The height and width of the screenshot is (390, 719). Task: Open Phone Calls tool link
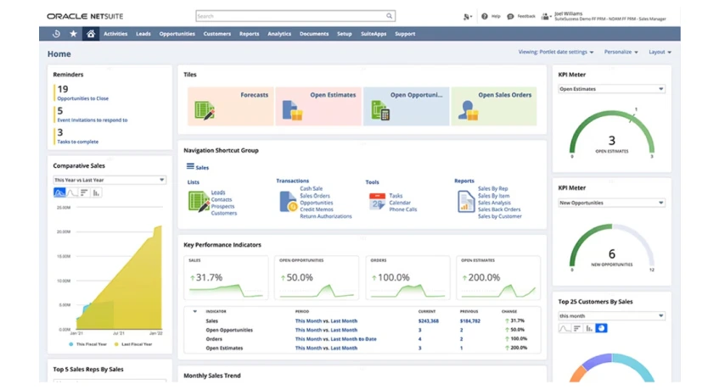403,209
